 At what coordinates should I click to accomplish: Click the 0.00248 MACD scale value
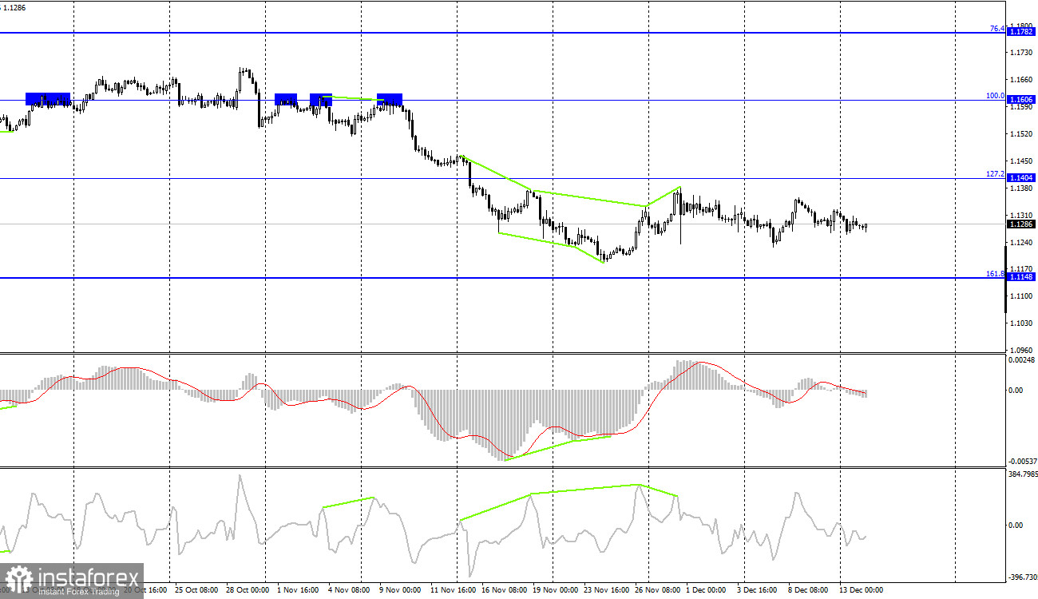(1020, 360)
